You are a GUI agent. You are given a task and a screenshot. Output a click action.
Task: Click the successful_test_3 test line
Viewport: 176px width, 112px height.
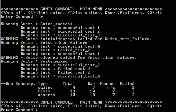[60, 35]
